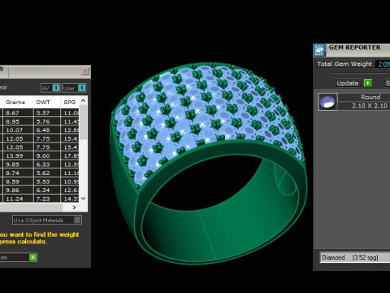Viewport: 390px width, 293px height.
Task: Click the DWT column header
Action: point(46,102)
